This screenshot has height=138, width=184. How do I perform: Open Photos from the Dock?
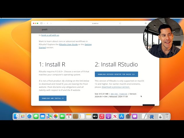pos(55,116)
